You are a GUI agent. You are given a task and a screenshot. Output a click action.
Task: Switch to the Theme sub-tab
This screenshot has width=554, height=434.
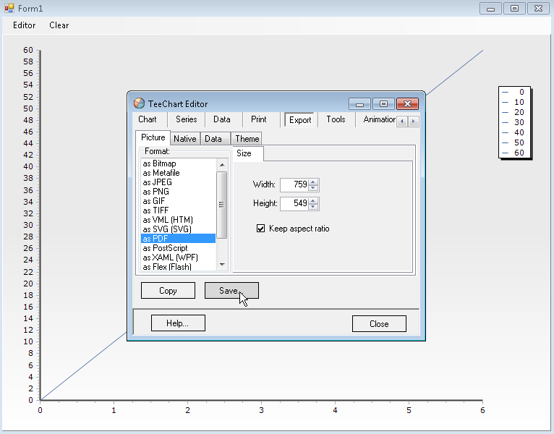tap(247, 139)
